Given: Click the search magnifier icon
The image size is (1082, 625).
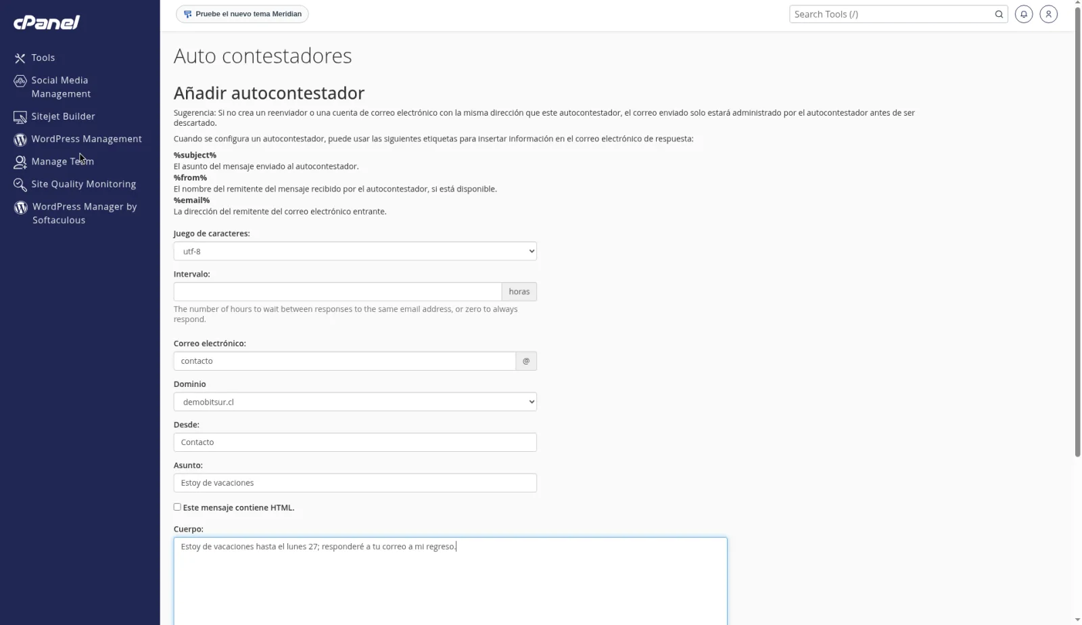Looking at the screenshot, I should click(999, 14).
